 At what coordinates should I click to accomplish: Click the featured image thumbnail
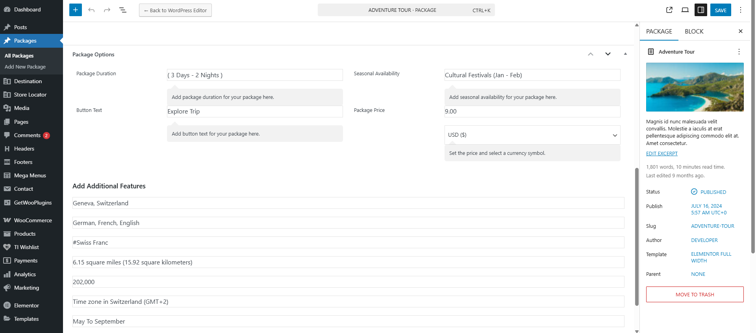695,87
